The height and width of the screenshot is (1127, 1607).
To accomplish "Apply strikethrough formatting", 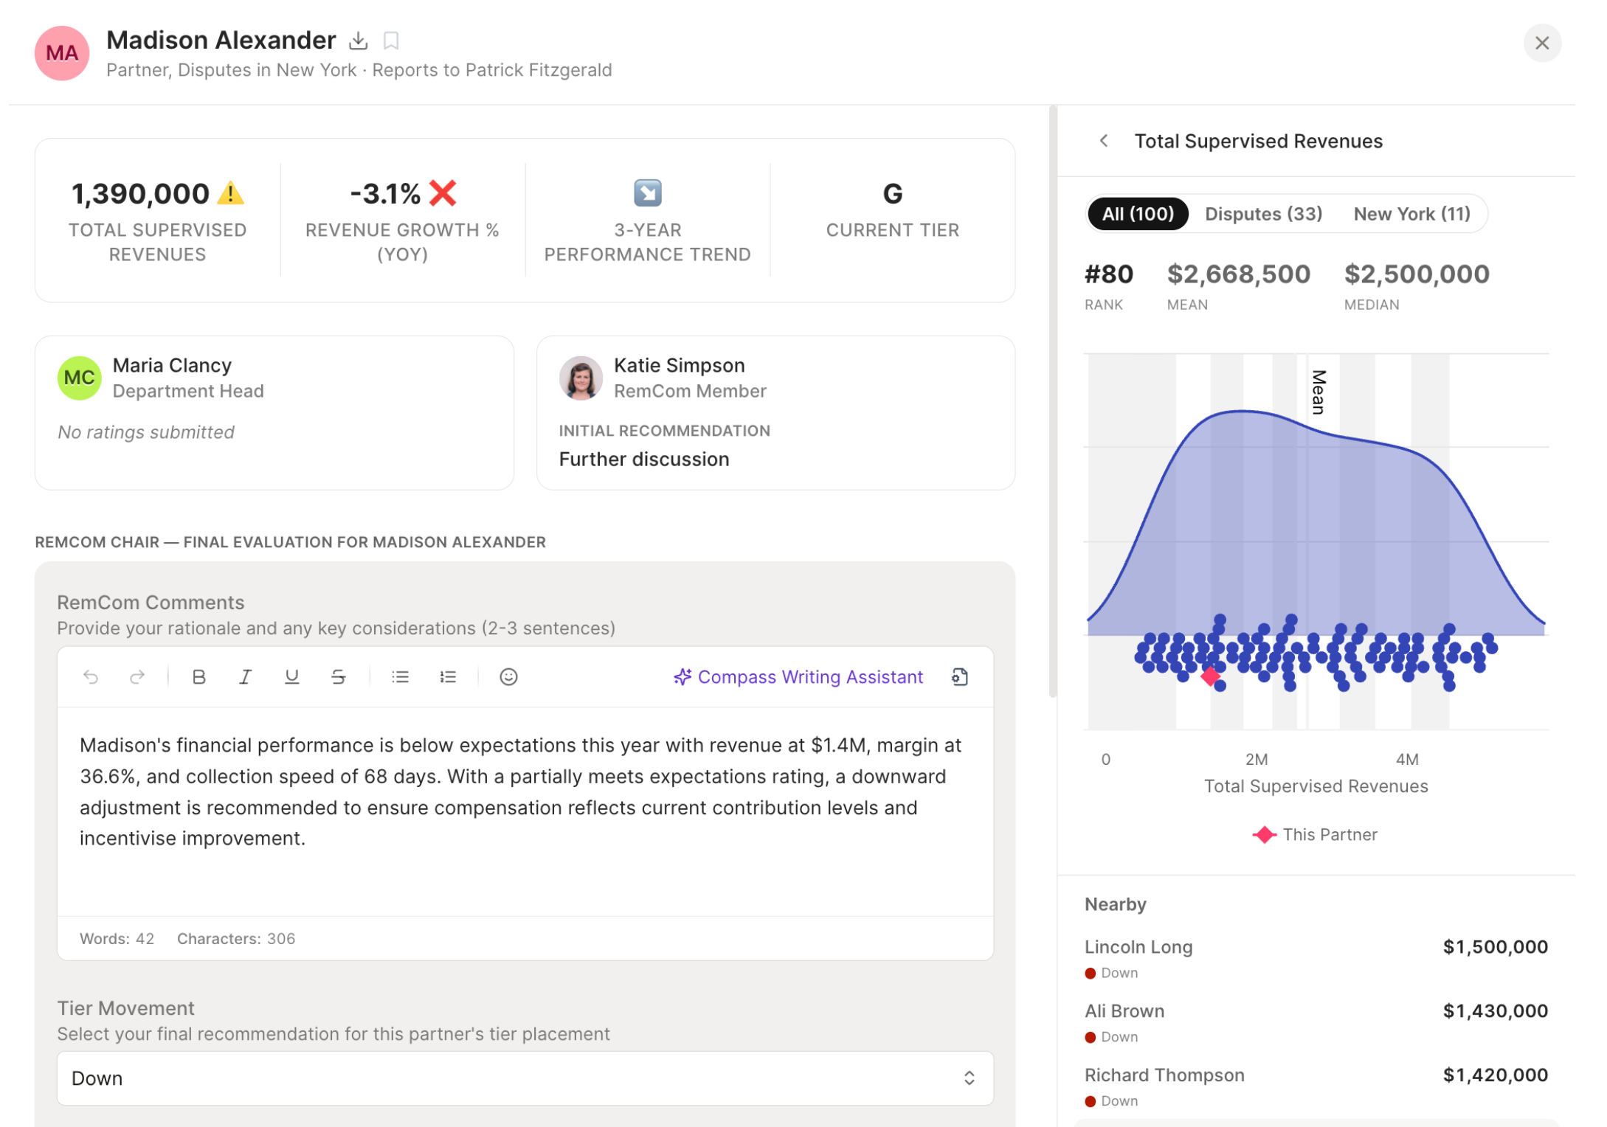I will [338, 676].
